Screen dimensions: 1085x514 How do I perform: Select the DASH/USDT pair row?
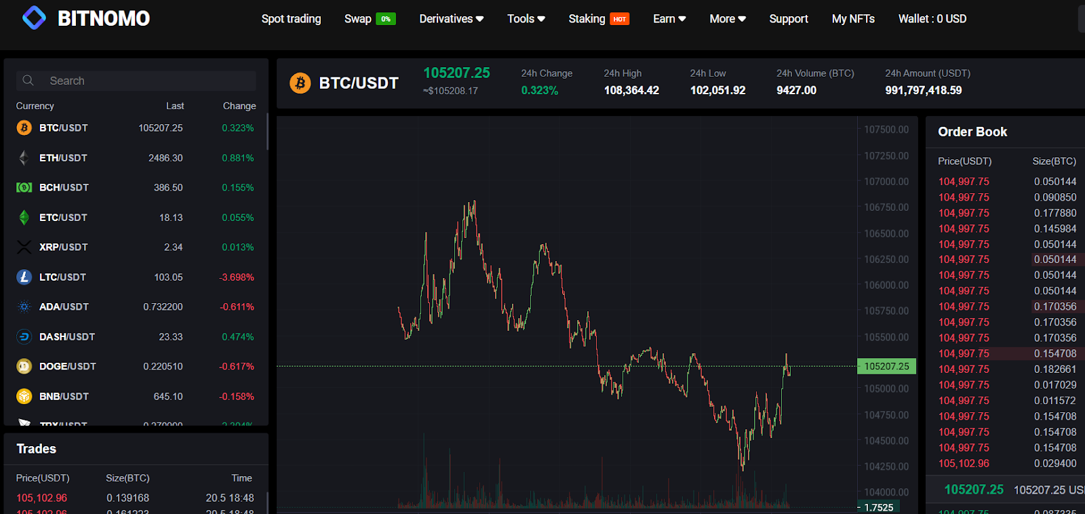click(136, 336)
